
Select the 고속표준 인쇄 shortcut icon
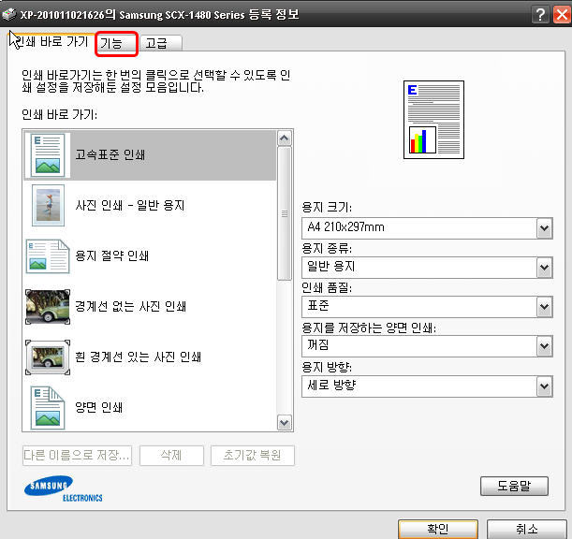point(46,154)
